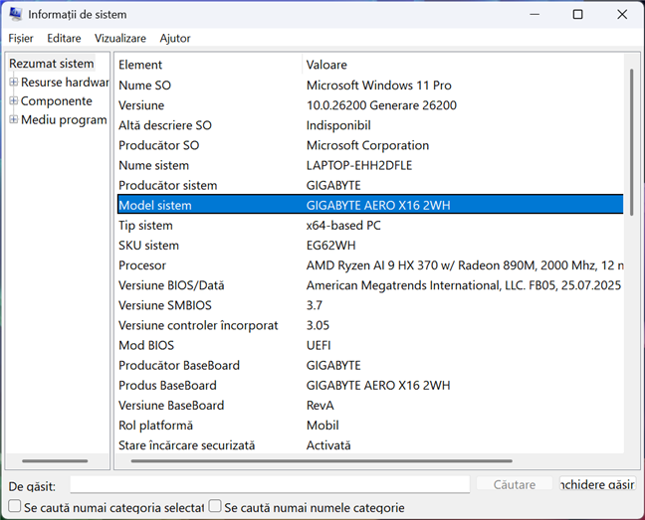Select Rezumat sistem in the tree
Screen dimensions: 645x520
pos(52,64)
